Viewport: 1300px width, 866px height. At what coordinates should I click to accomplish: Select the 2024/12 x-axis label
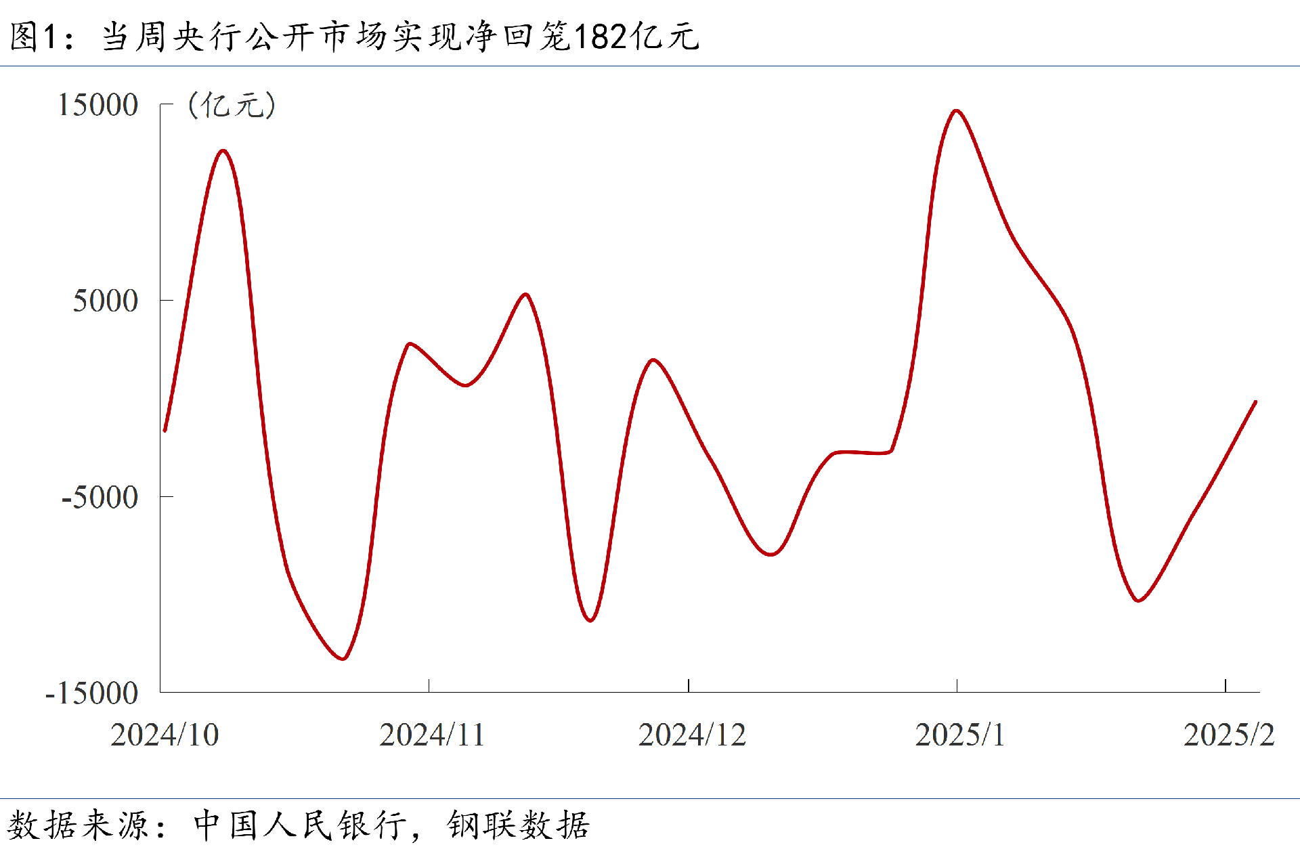[x=692, y=735]
